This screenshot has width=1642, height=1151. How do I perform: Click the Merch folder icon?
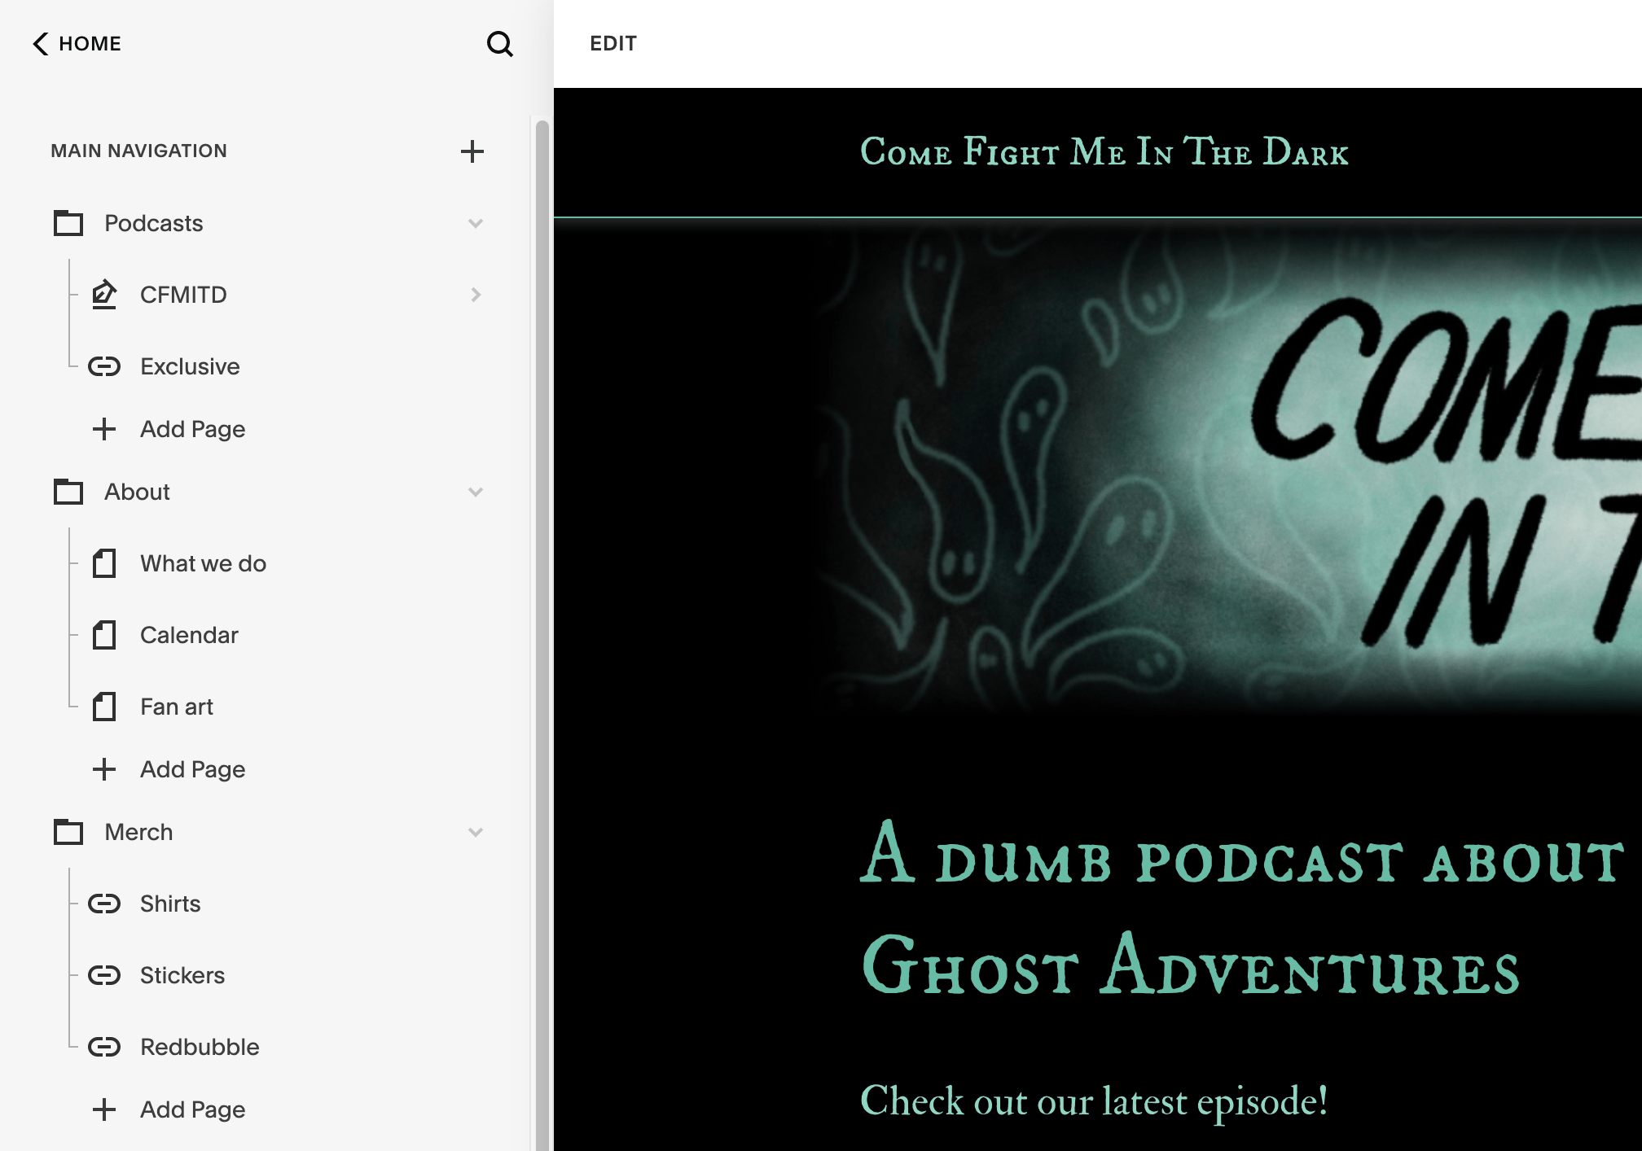pos(68,832)
